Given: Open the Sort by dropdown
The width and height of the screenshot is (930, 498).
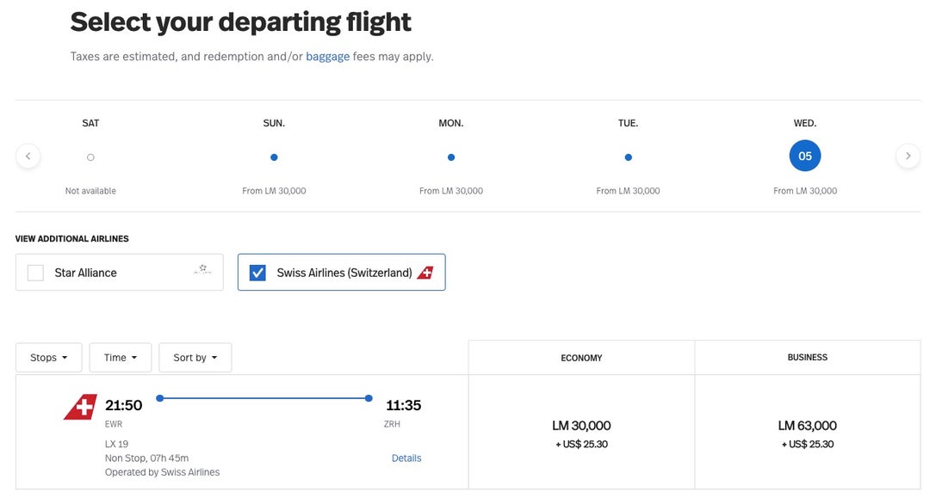Looking at the screenshot, I should [x=195, y=358].
